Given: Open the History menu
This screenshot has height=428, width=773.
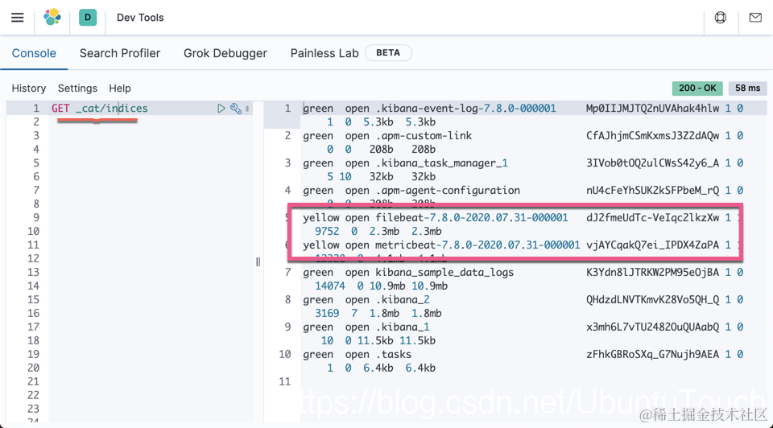Looking at the screenshot, I should (29, 88).
